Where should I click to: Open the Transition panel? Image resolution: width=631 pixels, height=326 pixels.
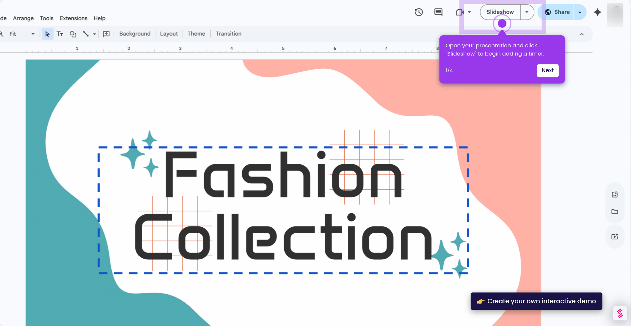pos(228,34)
